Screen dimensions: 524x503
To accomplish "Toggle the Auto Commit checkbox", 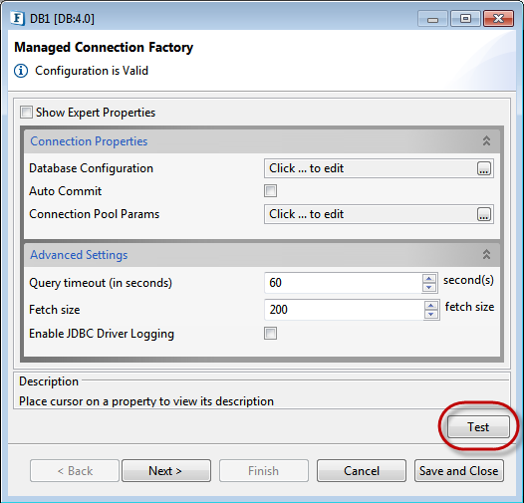I will click(270, 191).
